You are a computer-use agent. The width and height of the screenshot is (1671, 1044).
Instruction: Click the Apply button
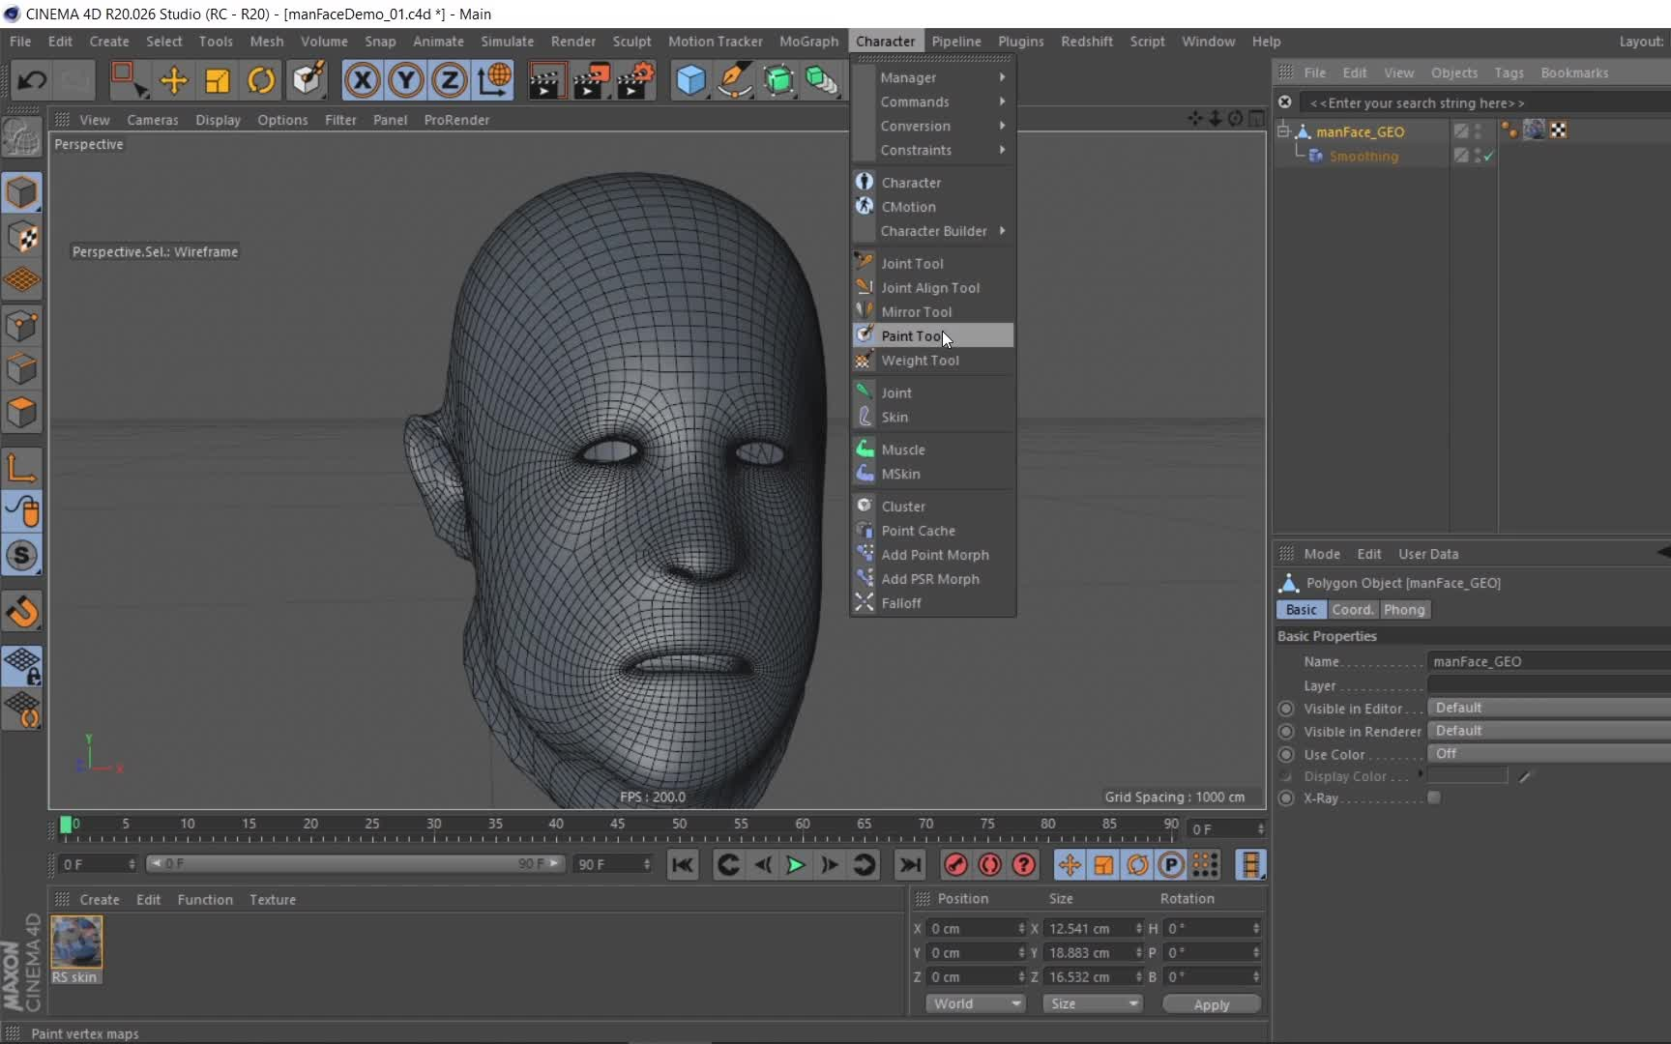click(1211, 1004)
